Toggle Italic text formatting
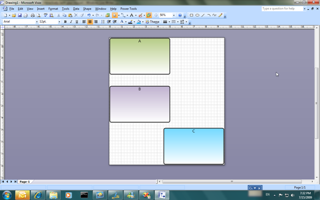Image resolution: width=320 pixels, height=200 pixels. pyautogui.click(x=71, y=22)
